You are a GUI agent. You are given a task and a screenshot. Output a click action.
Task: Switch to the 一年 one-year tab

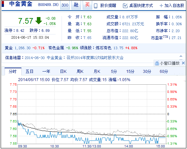[x=46, y=72]
